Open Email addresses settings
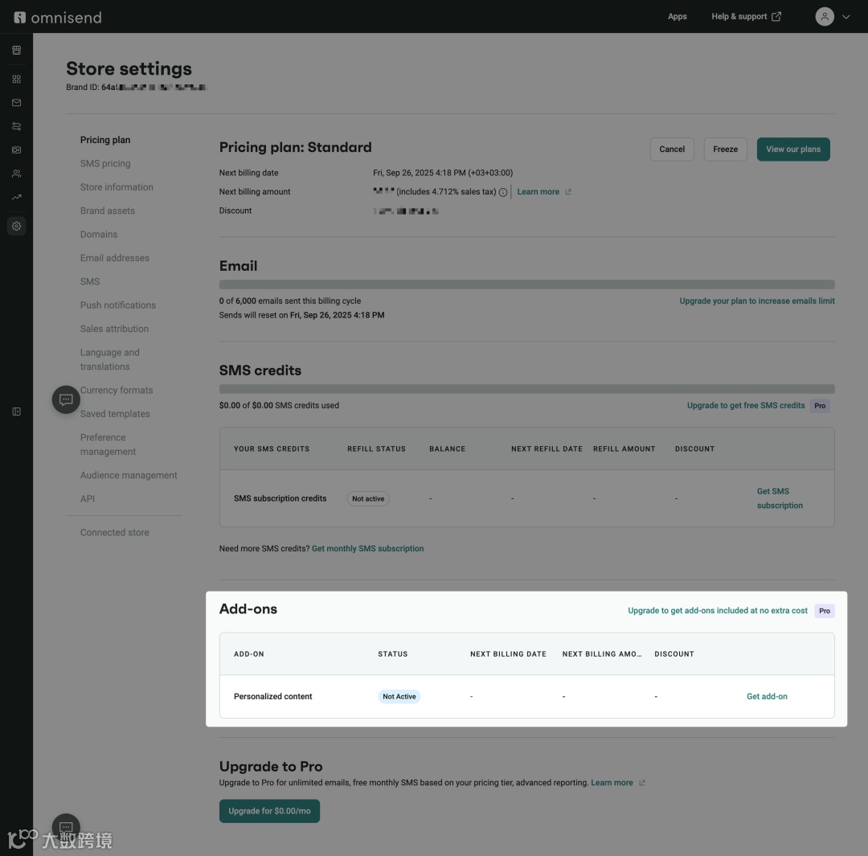Viewport: 868px width, 856px height. [x=115, y=258]
